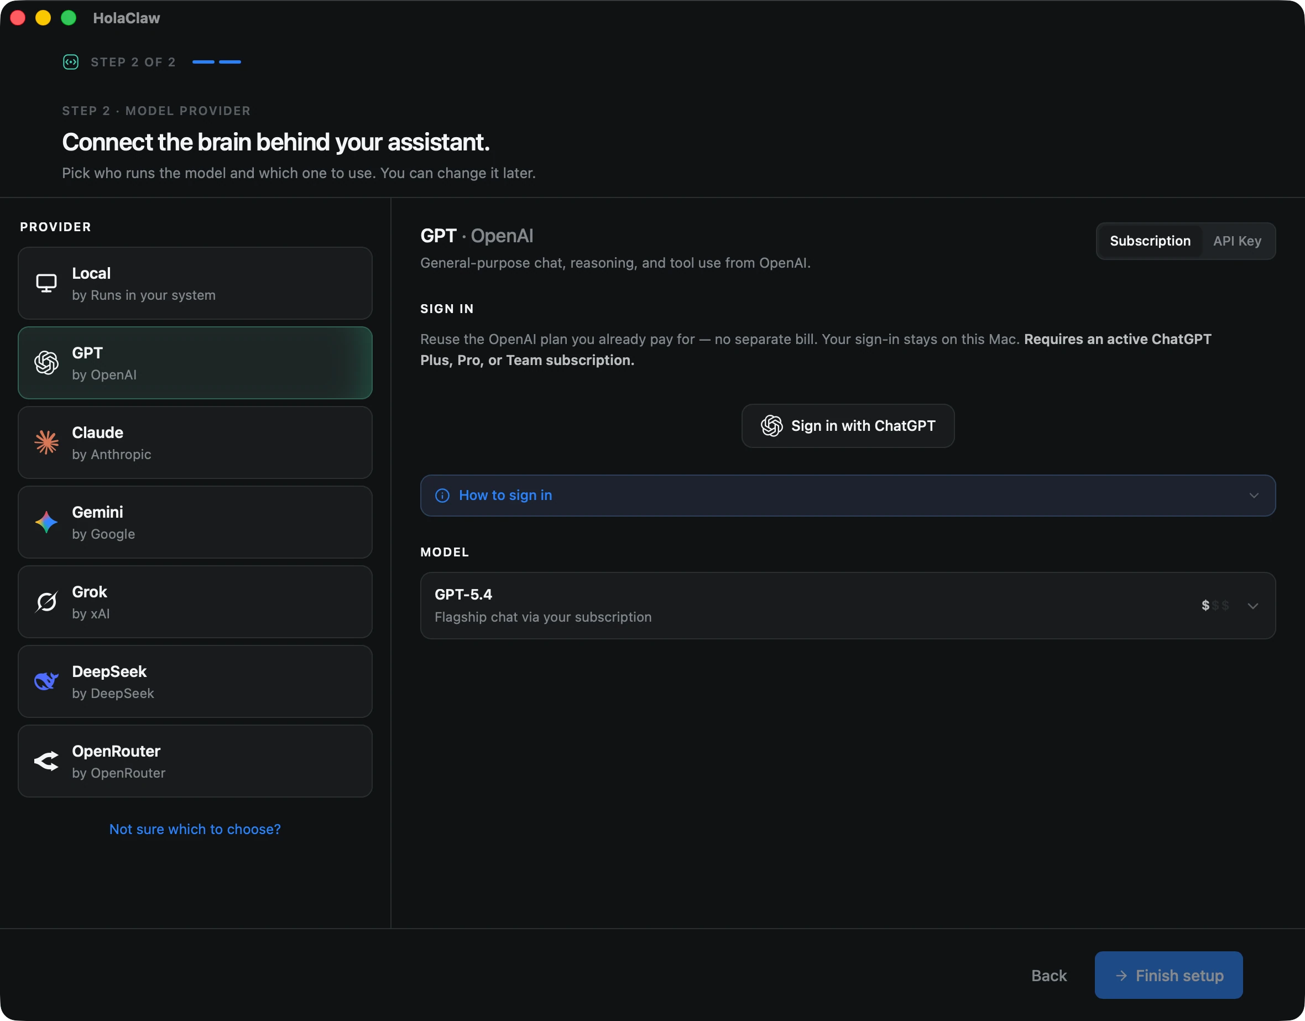Viewport: 1305px width, 1021px height.
Task: Expand the How to sign in chevron
Action: pyautogui.click(x=1254, y=496)
